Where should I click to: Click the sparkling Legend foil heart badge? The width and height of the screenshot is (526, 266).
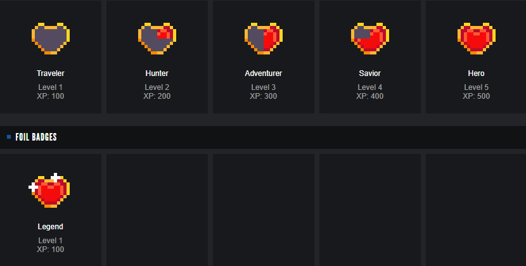click(49, 191)
